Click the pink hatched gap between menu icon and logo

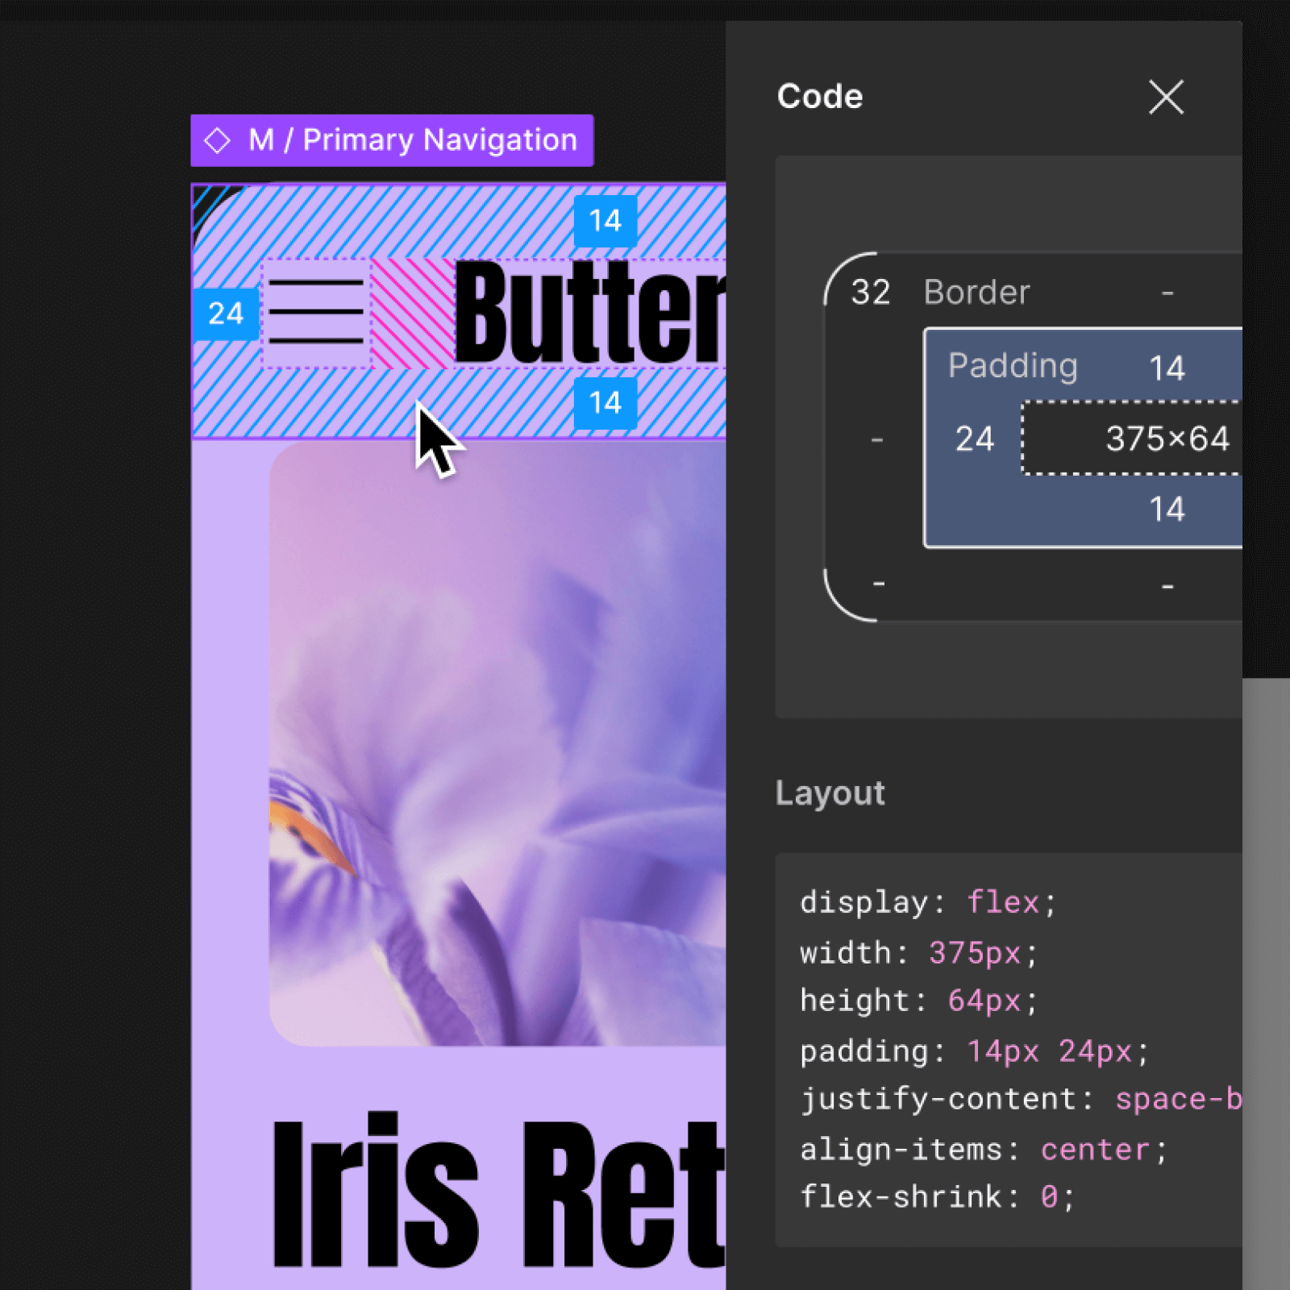[x=412, y=313]
